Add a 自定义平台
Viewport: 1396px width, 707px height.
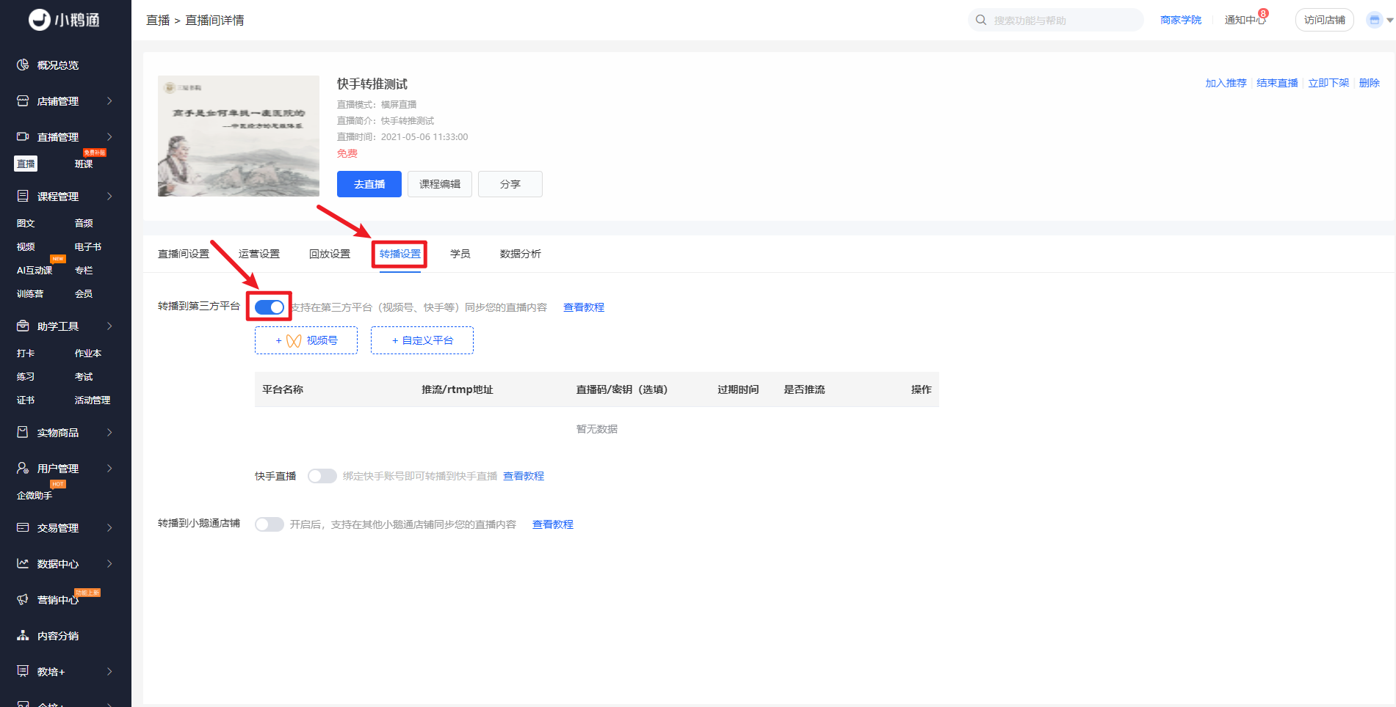coord(422,340)
